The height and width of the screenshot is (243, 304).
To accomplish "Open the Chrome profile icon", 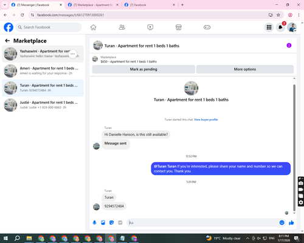I will pos(290,15).
